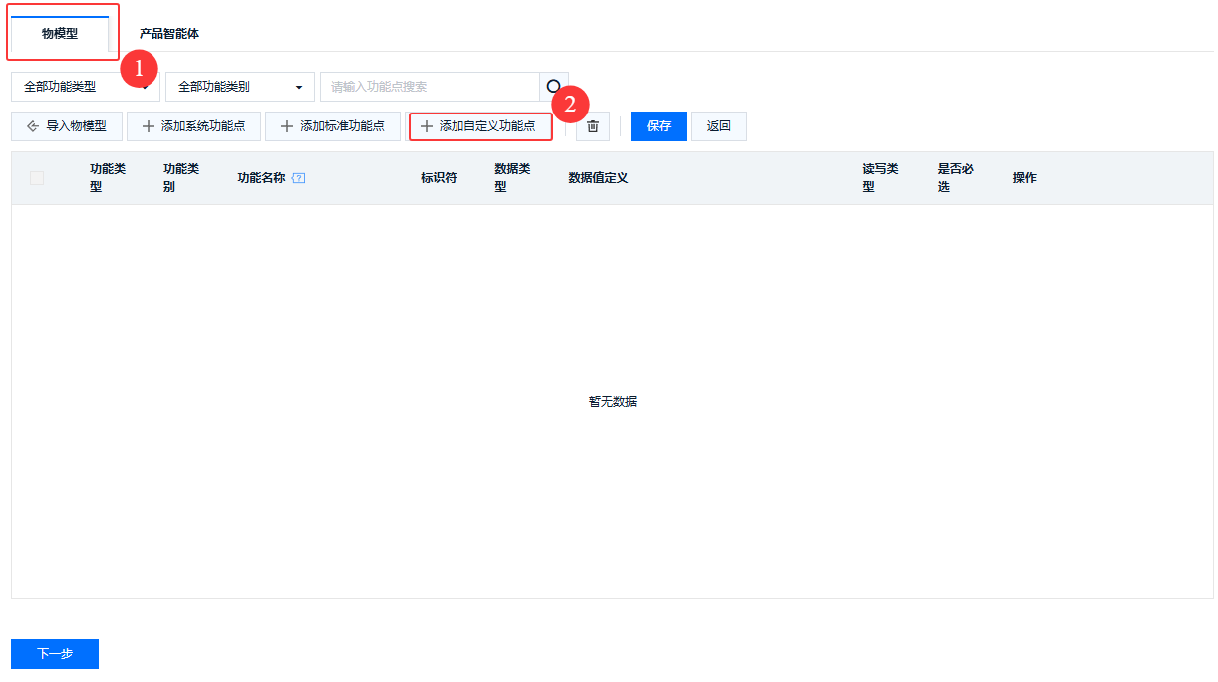
Task: Click the 添加系统功能点 button
Action: click(193, 126)
